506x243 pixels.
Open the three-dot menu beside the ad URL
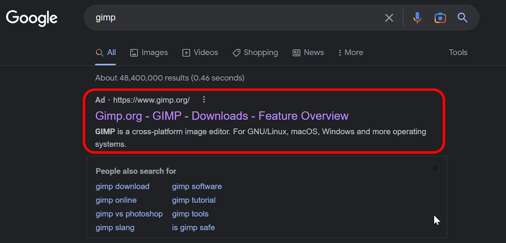[204, 100]
